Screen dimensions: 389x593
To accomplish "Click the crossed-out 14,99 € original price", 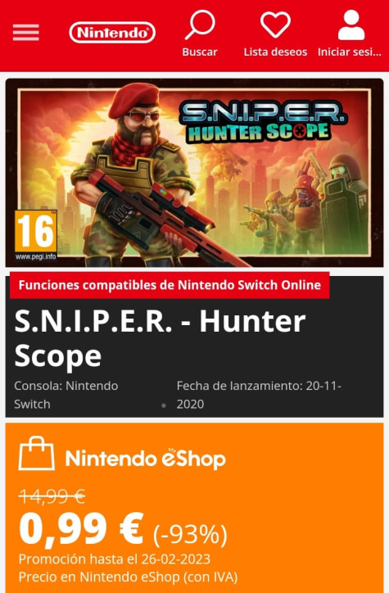I will [52, 496].
